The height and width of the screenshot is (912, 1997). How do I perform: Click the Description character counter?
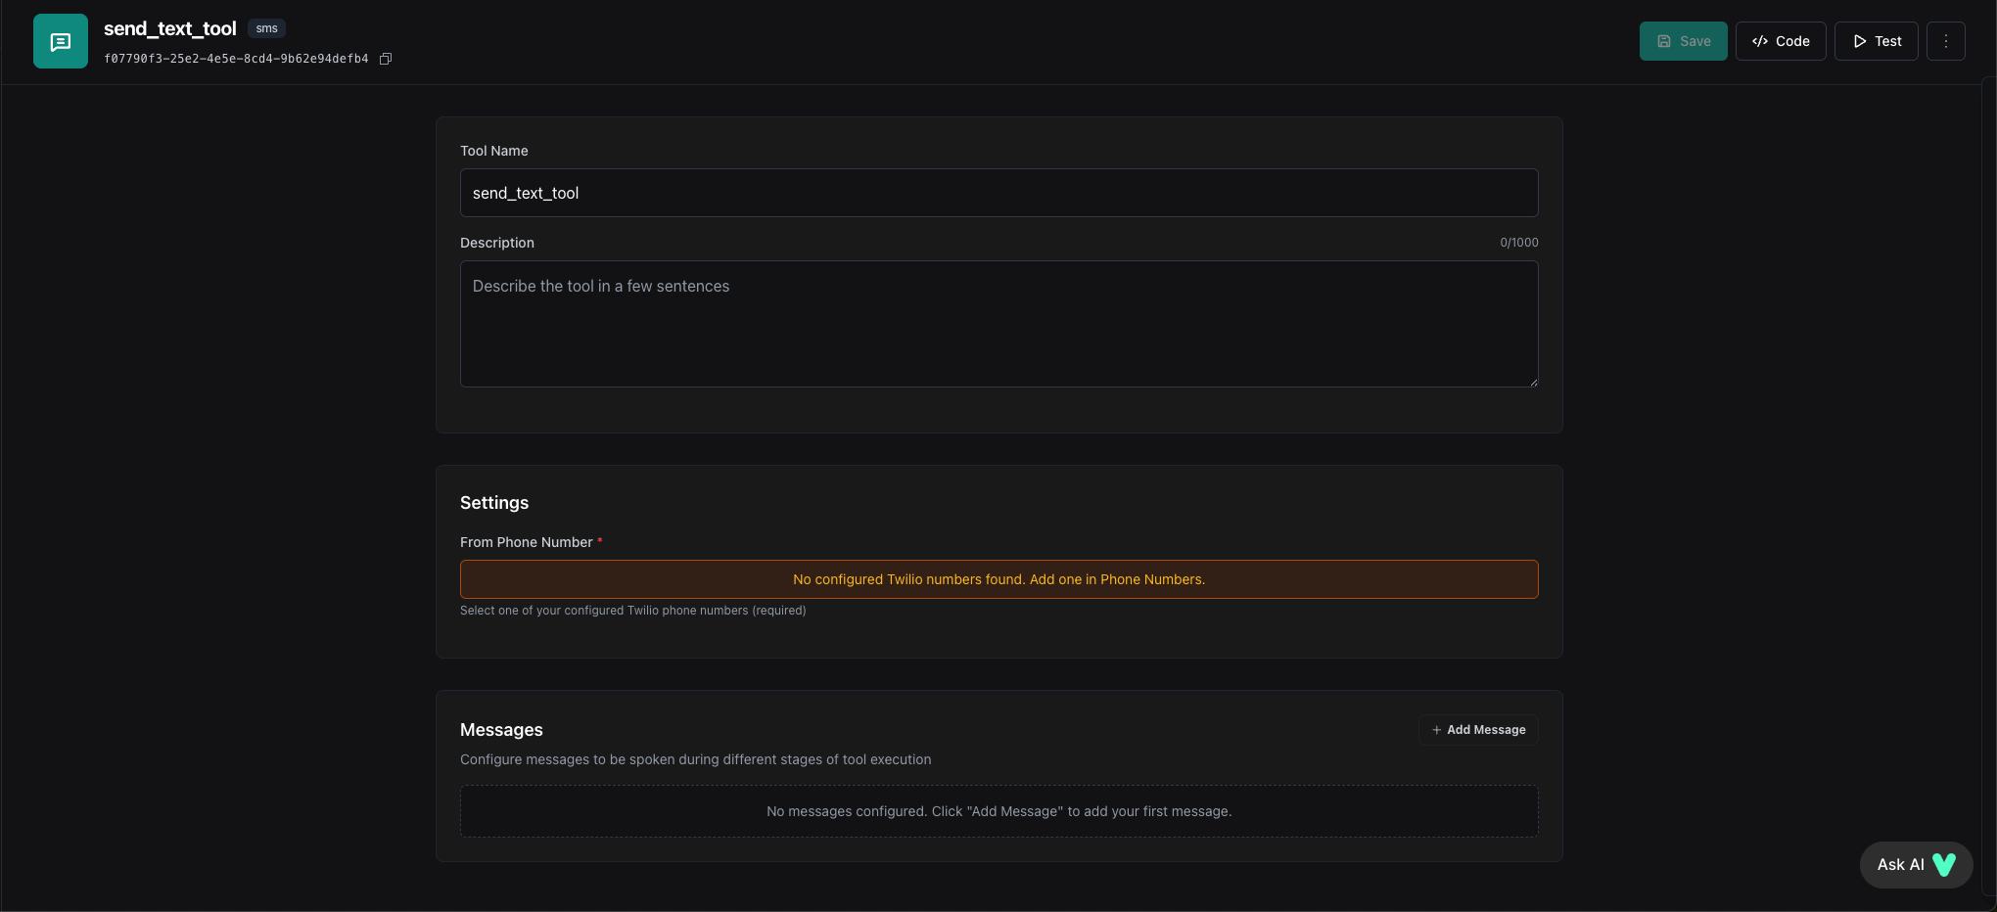(1518, 242)
